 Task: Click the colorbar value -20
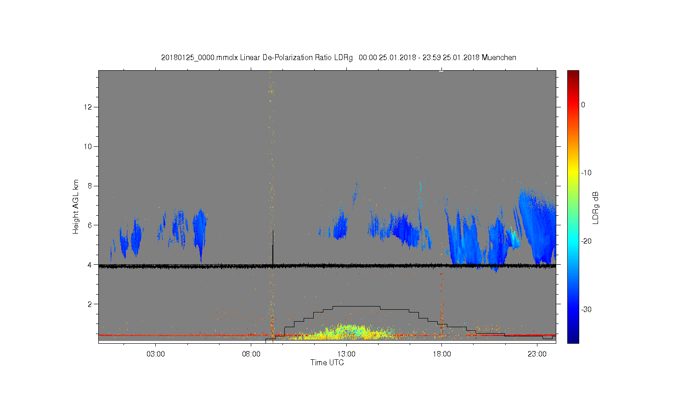pos(586,241)
